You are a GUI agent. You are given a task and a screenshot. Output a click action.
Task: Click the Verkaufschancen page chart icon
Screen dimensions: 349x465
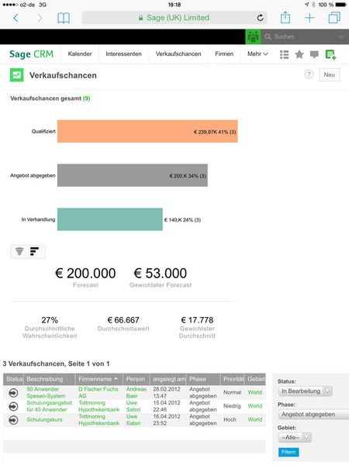coord(16,75)
